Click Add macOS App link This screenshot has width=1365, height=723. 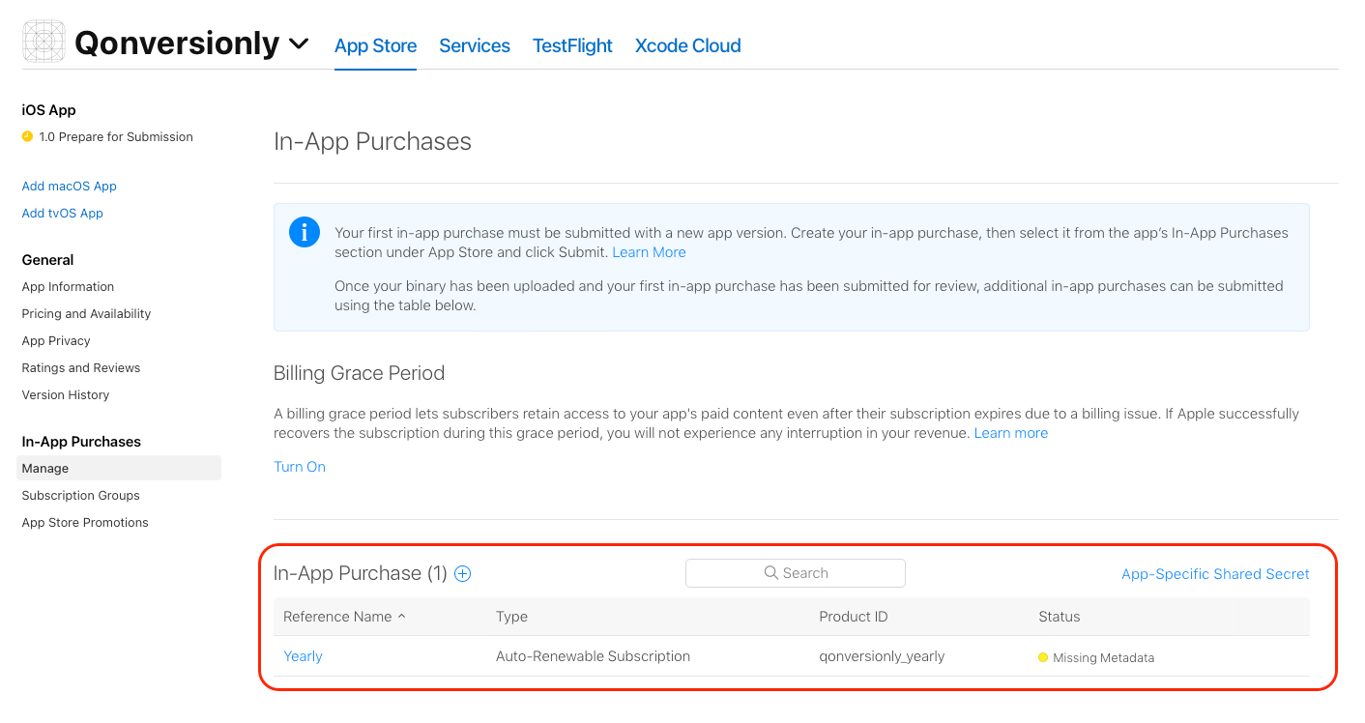pos(69,187)
